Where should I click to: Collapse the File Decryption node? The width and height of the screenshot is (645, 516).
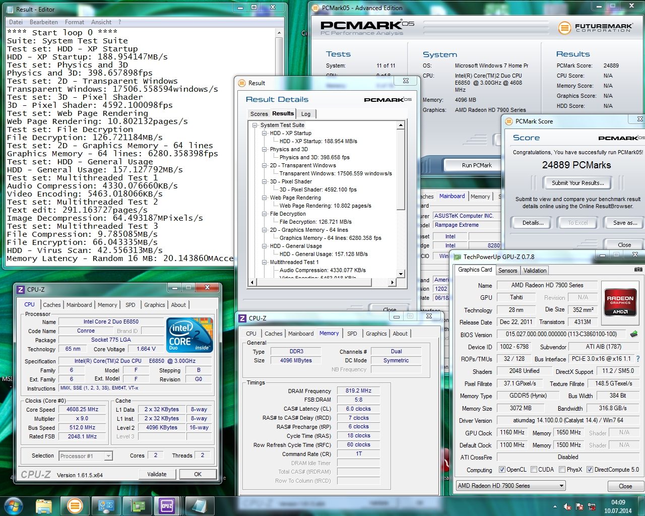coord(265,214)
